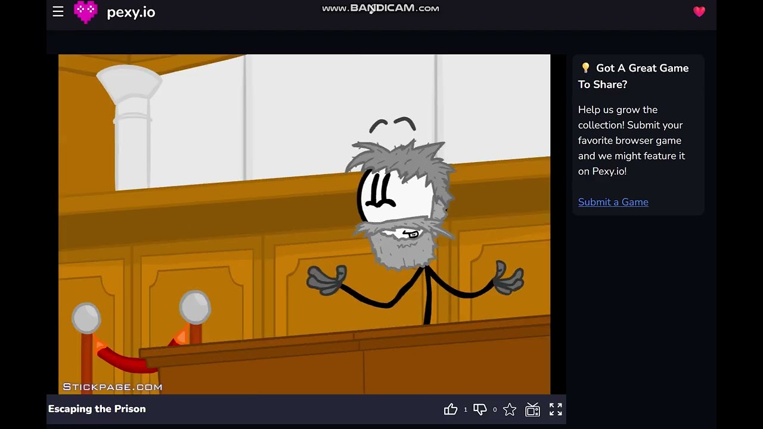Open the hamburger menu
The image size is (763, 429).
(x=58, y=11)
